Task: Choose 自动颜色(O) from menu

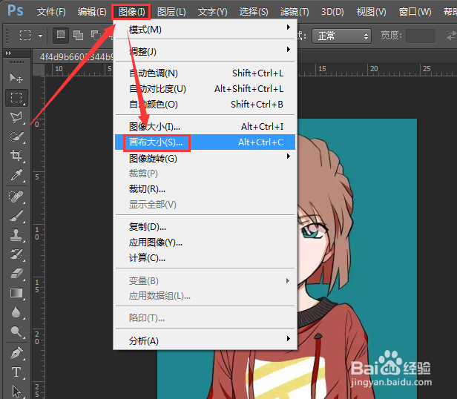Action: click(x=206, y=104)
